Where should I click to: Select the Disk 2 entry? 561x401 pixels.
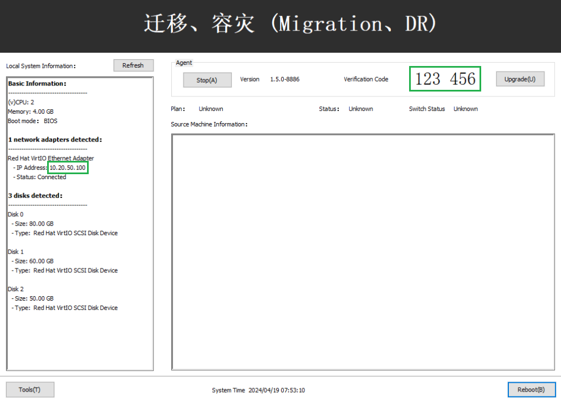pyautogui.click(x=16, y=289)
